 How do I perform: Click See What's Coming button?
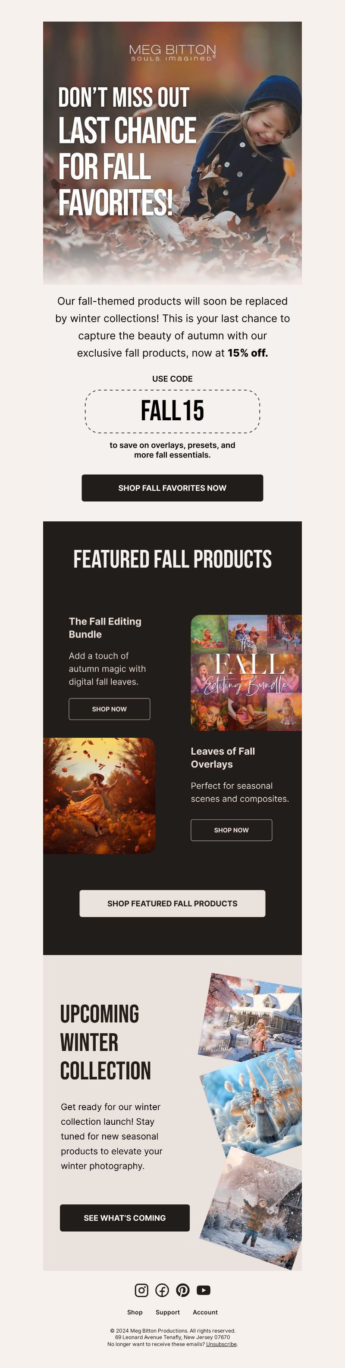(125, 1218)
